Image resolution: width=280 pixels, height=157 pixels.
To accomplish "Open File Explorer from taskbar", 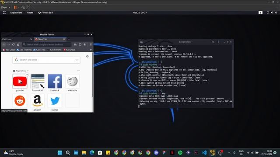I will point(84,153).
